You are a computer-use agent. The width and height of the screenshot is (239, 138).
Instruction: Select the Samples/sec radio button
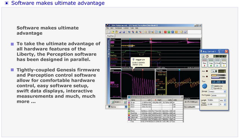coord(212,86)
